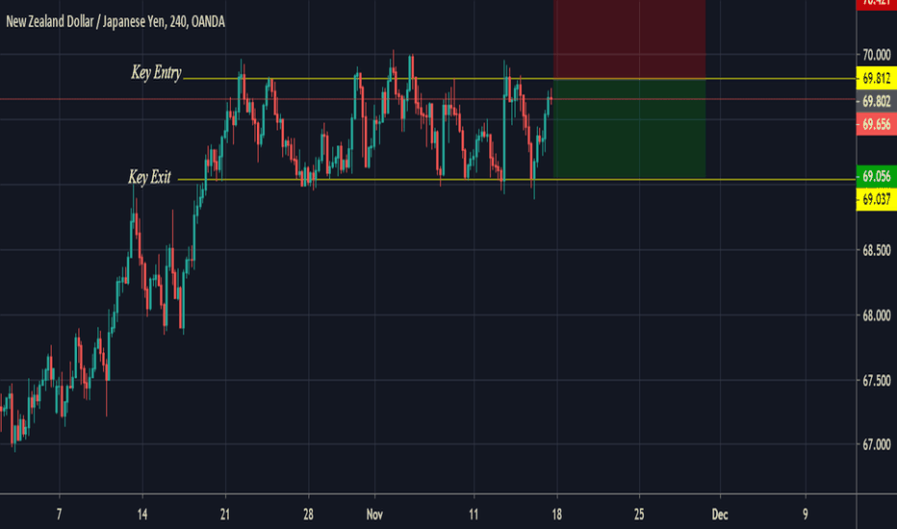Image resolution: width=897 pixels, height=529 pixels.
Task: Click the green 69.056 target price tag
Action: click(875, 177)
